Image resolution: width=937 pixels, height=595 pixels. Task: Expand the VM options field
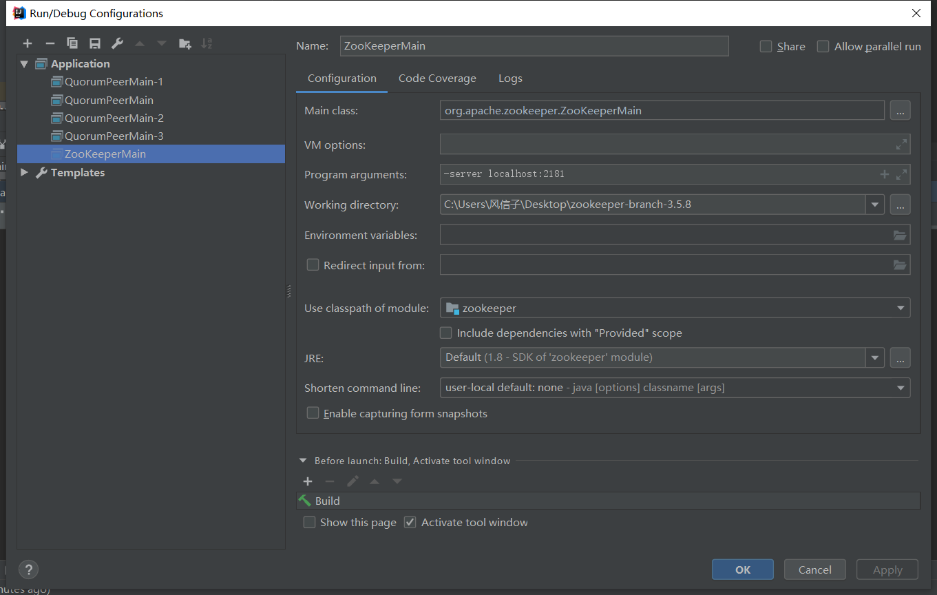[901, 145]
